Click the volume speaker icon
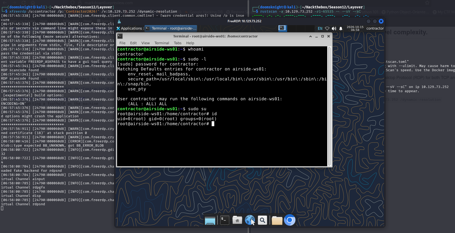Image resolution: width=455 pixels, height=233 pixels. coord(334,28)
